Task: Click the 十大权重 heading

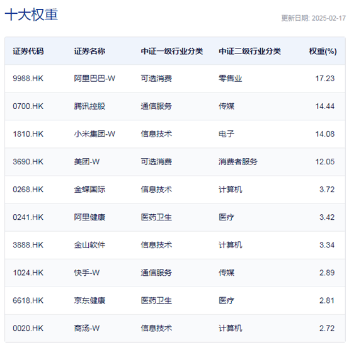Action: 31,14
